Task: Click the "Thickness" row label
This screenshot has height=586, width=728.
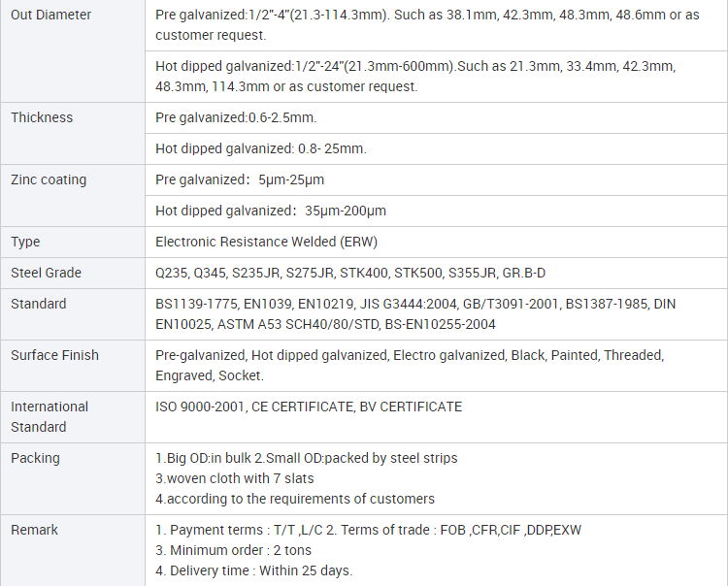Action: point(42,117)
